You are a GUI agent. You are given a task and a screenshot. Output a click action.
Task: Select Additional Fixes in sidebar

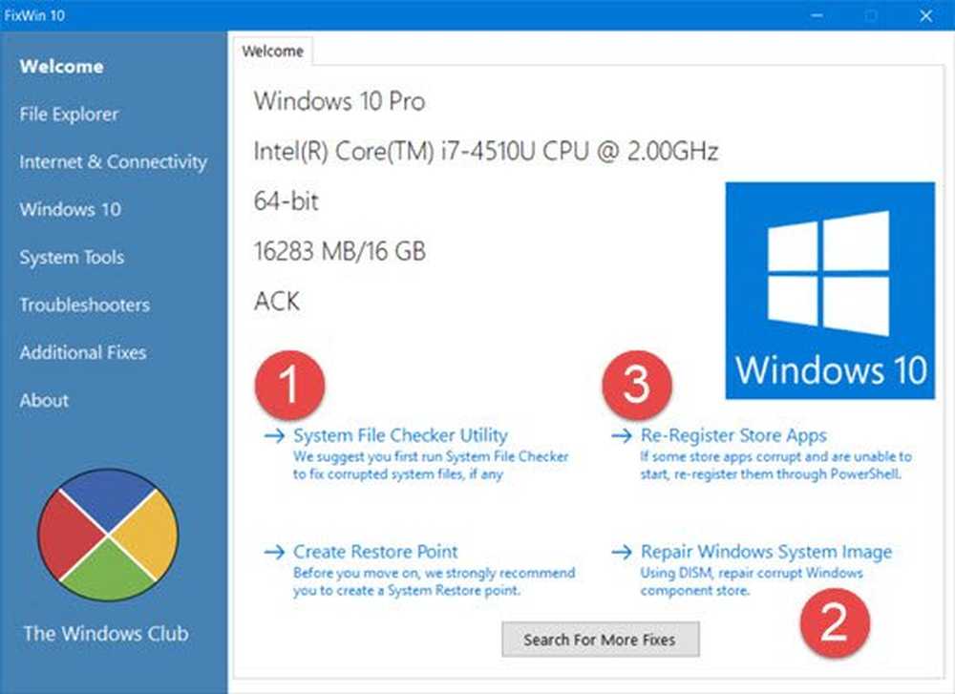83,352
